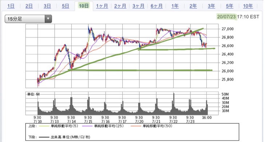Click the 単位: M volume unit label
This screenshot has width=265, height=142.
point(33,94)
